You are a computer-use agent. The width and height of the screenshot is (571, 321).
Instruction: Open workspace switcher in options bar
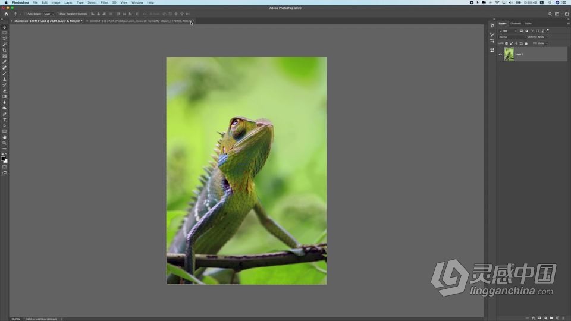click(x=557, y=14)
